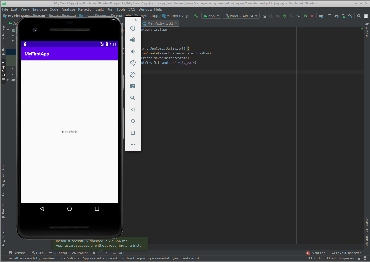Lower emulator volume with Volume Down icon
Screen dimensions: 370x262
point(133,51)
